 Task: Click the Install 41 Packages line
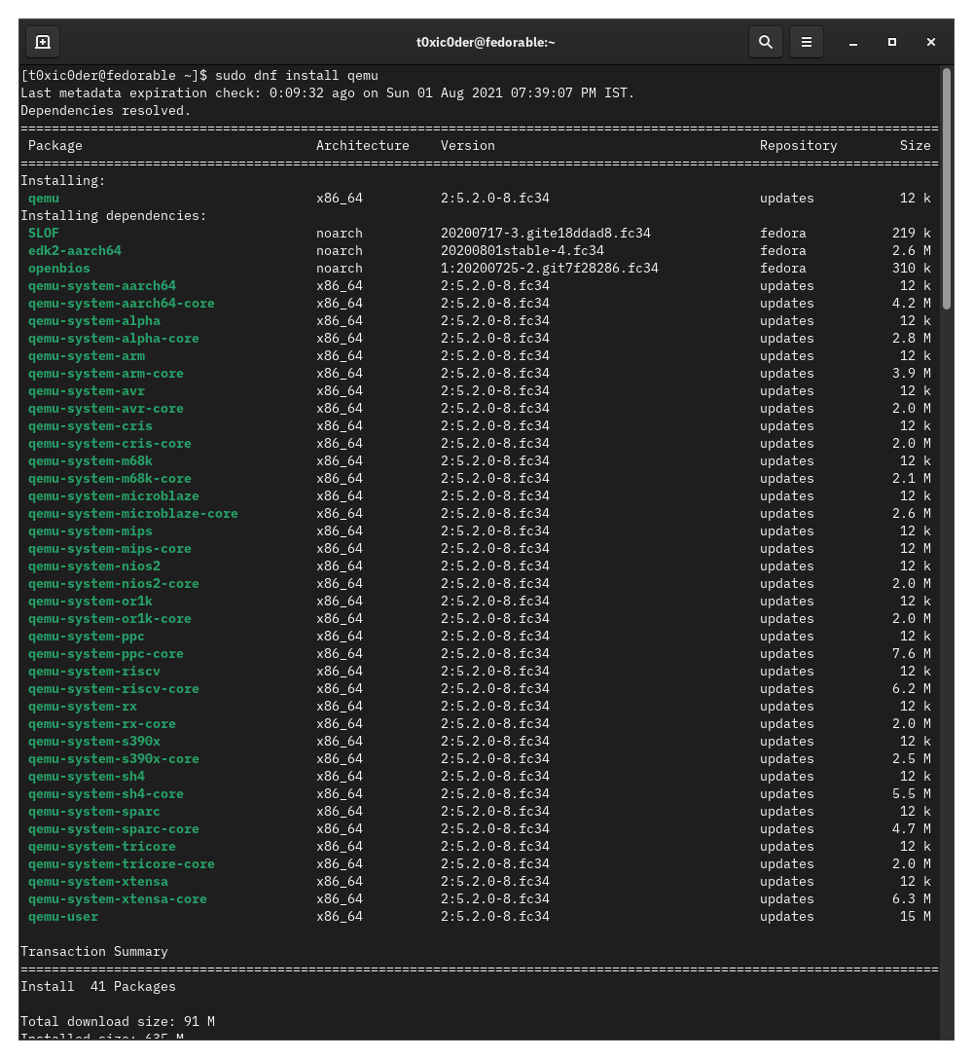pos(98,987)
